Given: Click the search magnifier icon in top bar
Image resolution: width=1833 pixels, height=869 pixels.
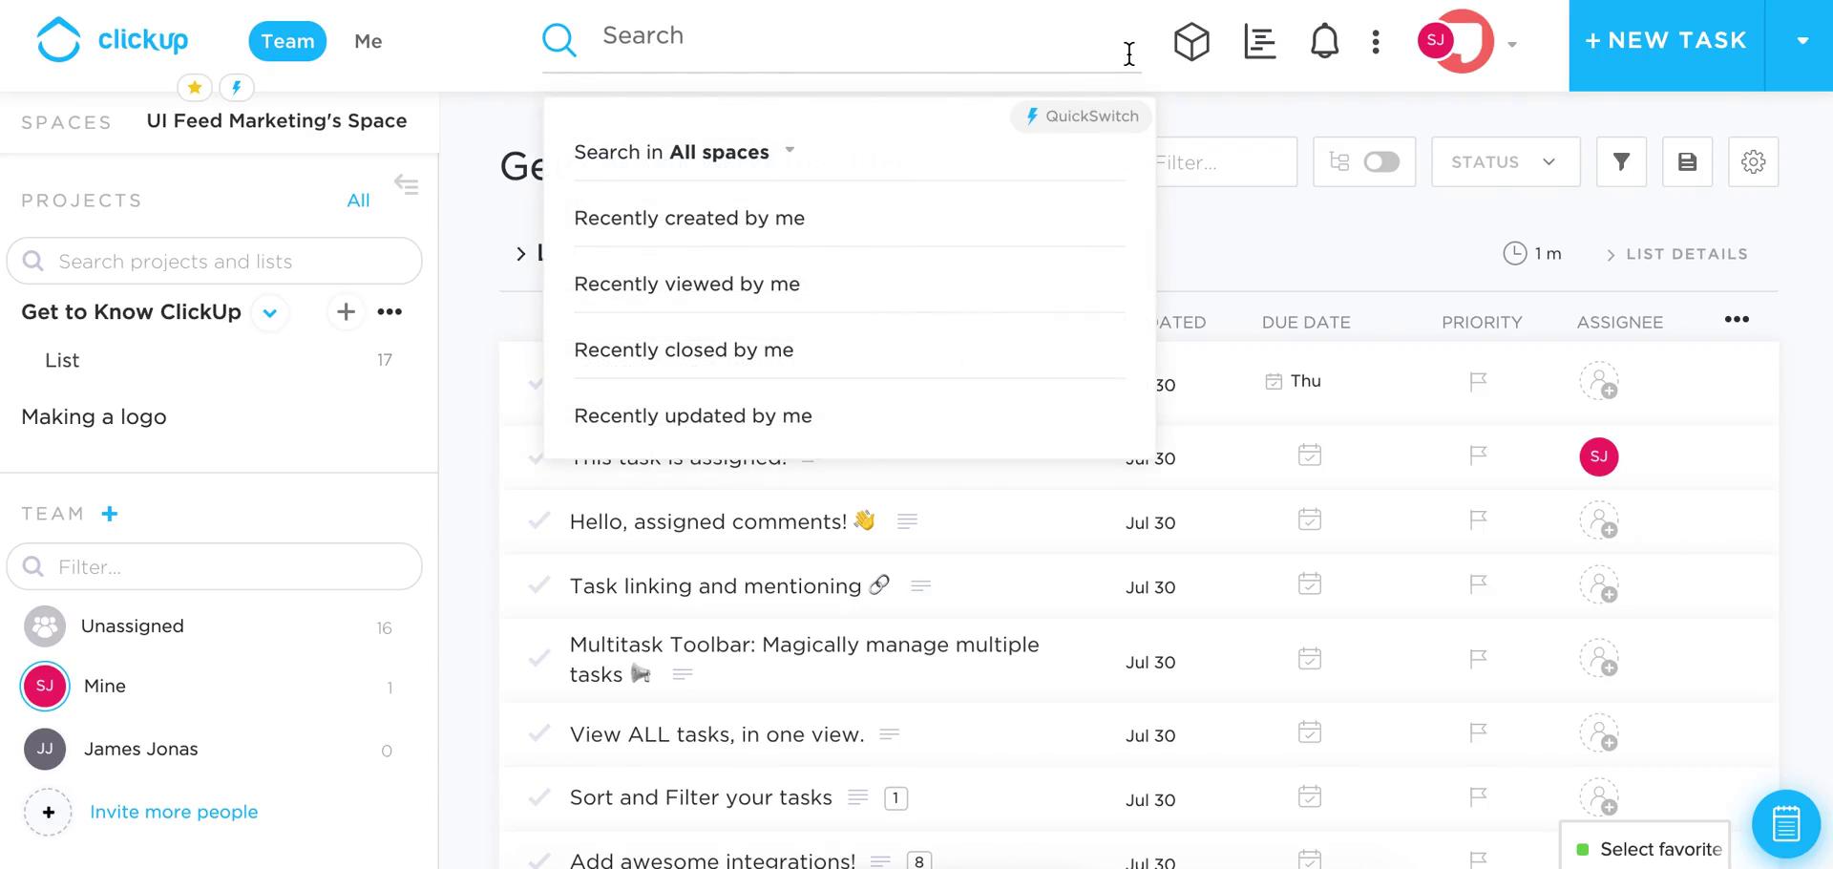Looking at the screenshot, I should [559, 40].
